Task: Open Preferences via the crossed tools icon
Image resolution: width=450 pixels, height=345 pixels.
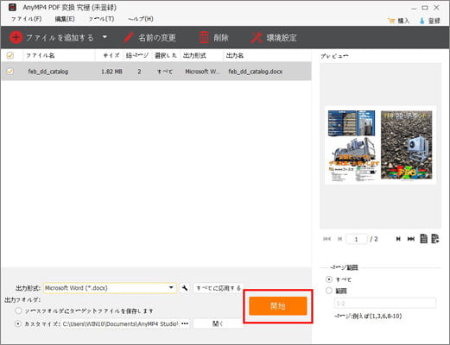Action: coord(257,37)
